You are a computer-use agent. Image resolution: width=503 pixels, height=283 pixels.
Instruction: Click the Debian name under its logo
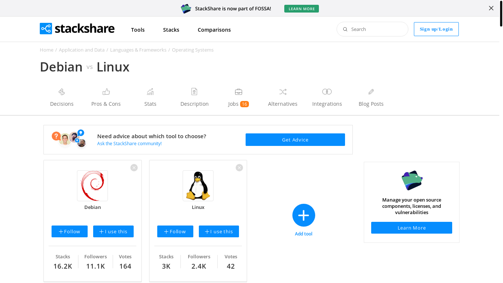click(x=92, y=207)
